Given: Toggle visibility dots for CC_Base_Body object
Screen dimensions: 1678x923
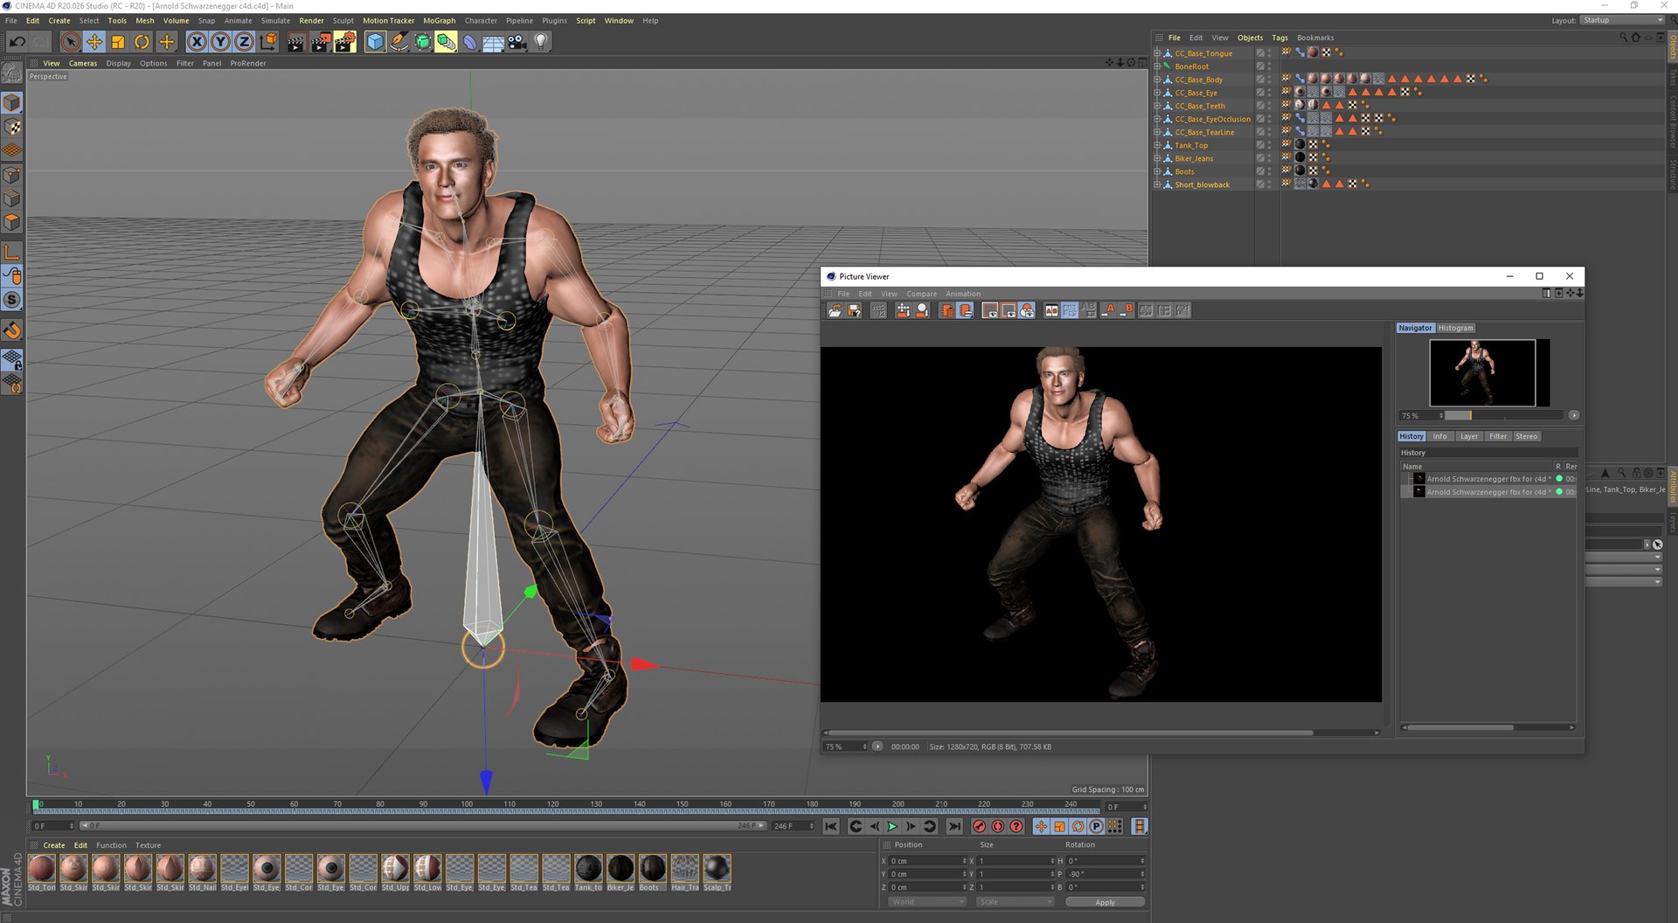Looking at the screenshot, I should click(x=1270, y=80).
